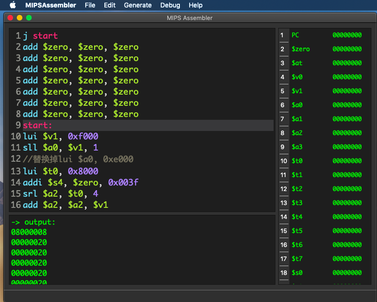
Task: Maximize the MIPS Assembler window
Action: tap(29, 18)
